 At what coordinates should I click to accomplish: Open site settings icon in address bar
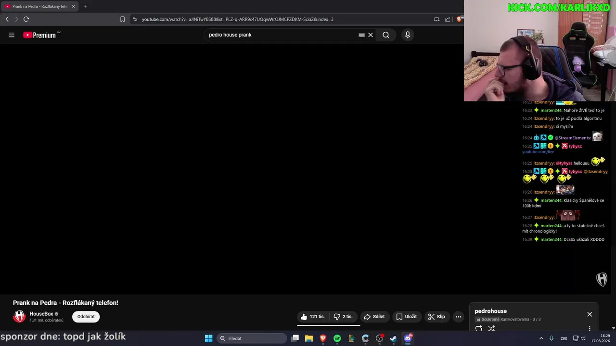coord(135,19)
